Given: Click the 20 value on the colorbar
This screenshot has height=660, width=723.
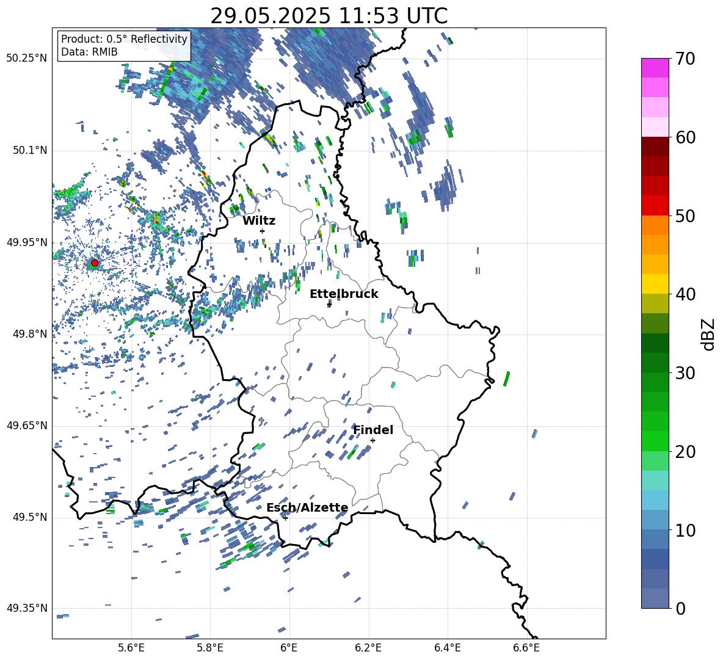Looking at the screenshot, I should pyautogui.click(x=685, y=452).
